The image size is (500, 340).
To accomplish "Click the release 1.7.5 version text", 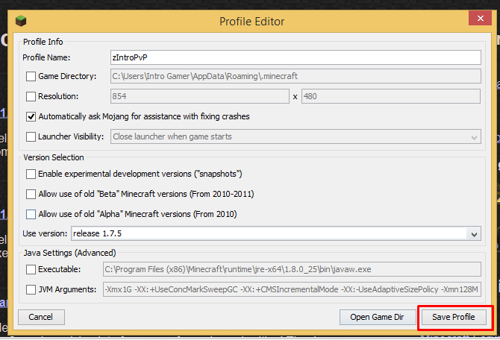I will pos(97,233).
